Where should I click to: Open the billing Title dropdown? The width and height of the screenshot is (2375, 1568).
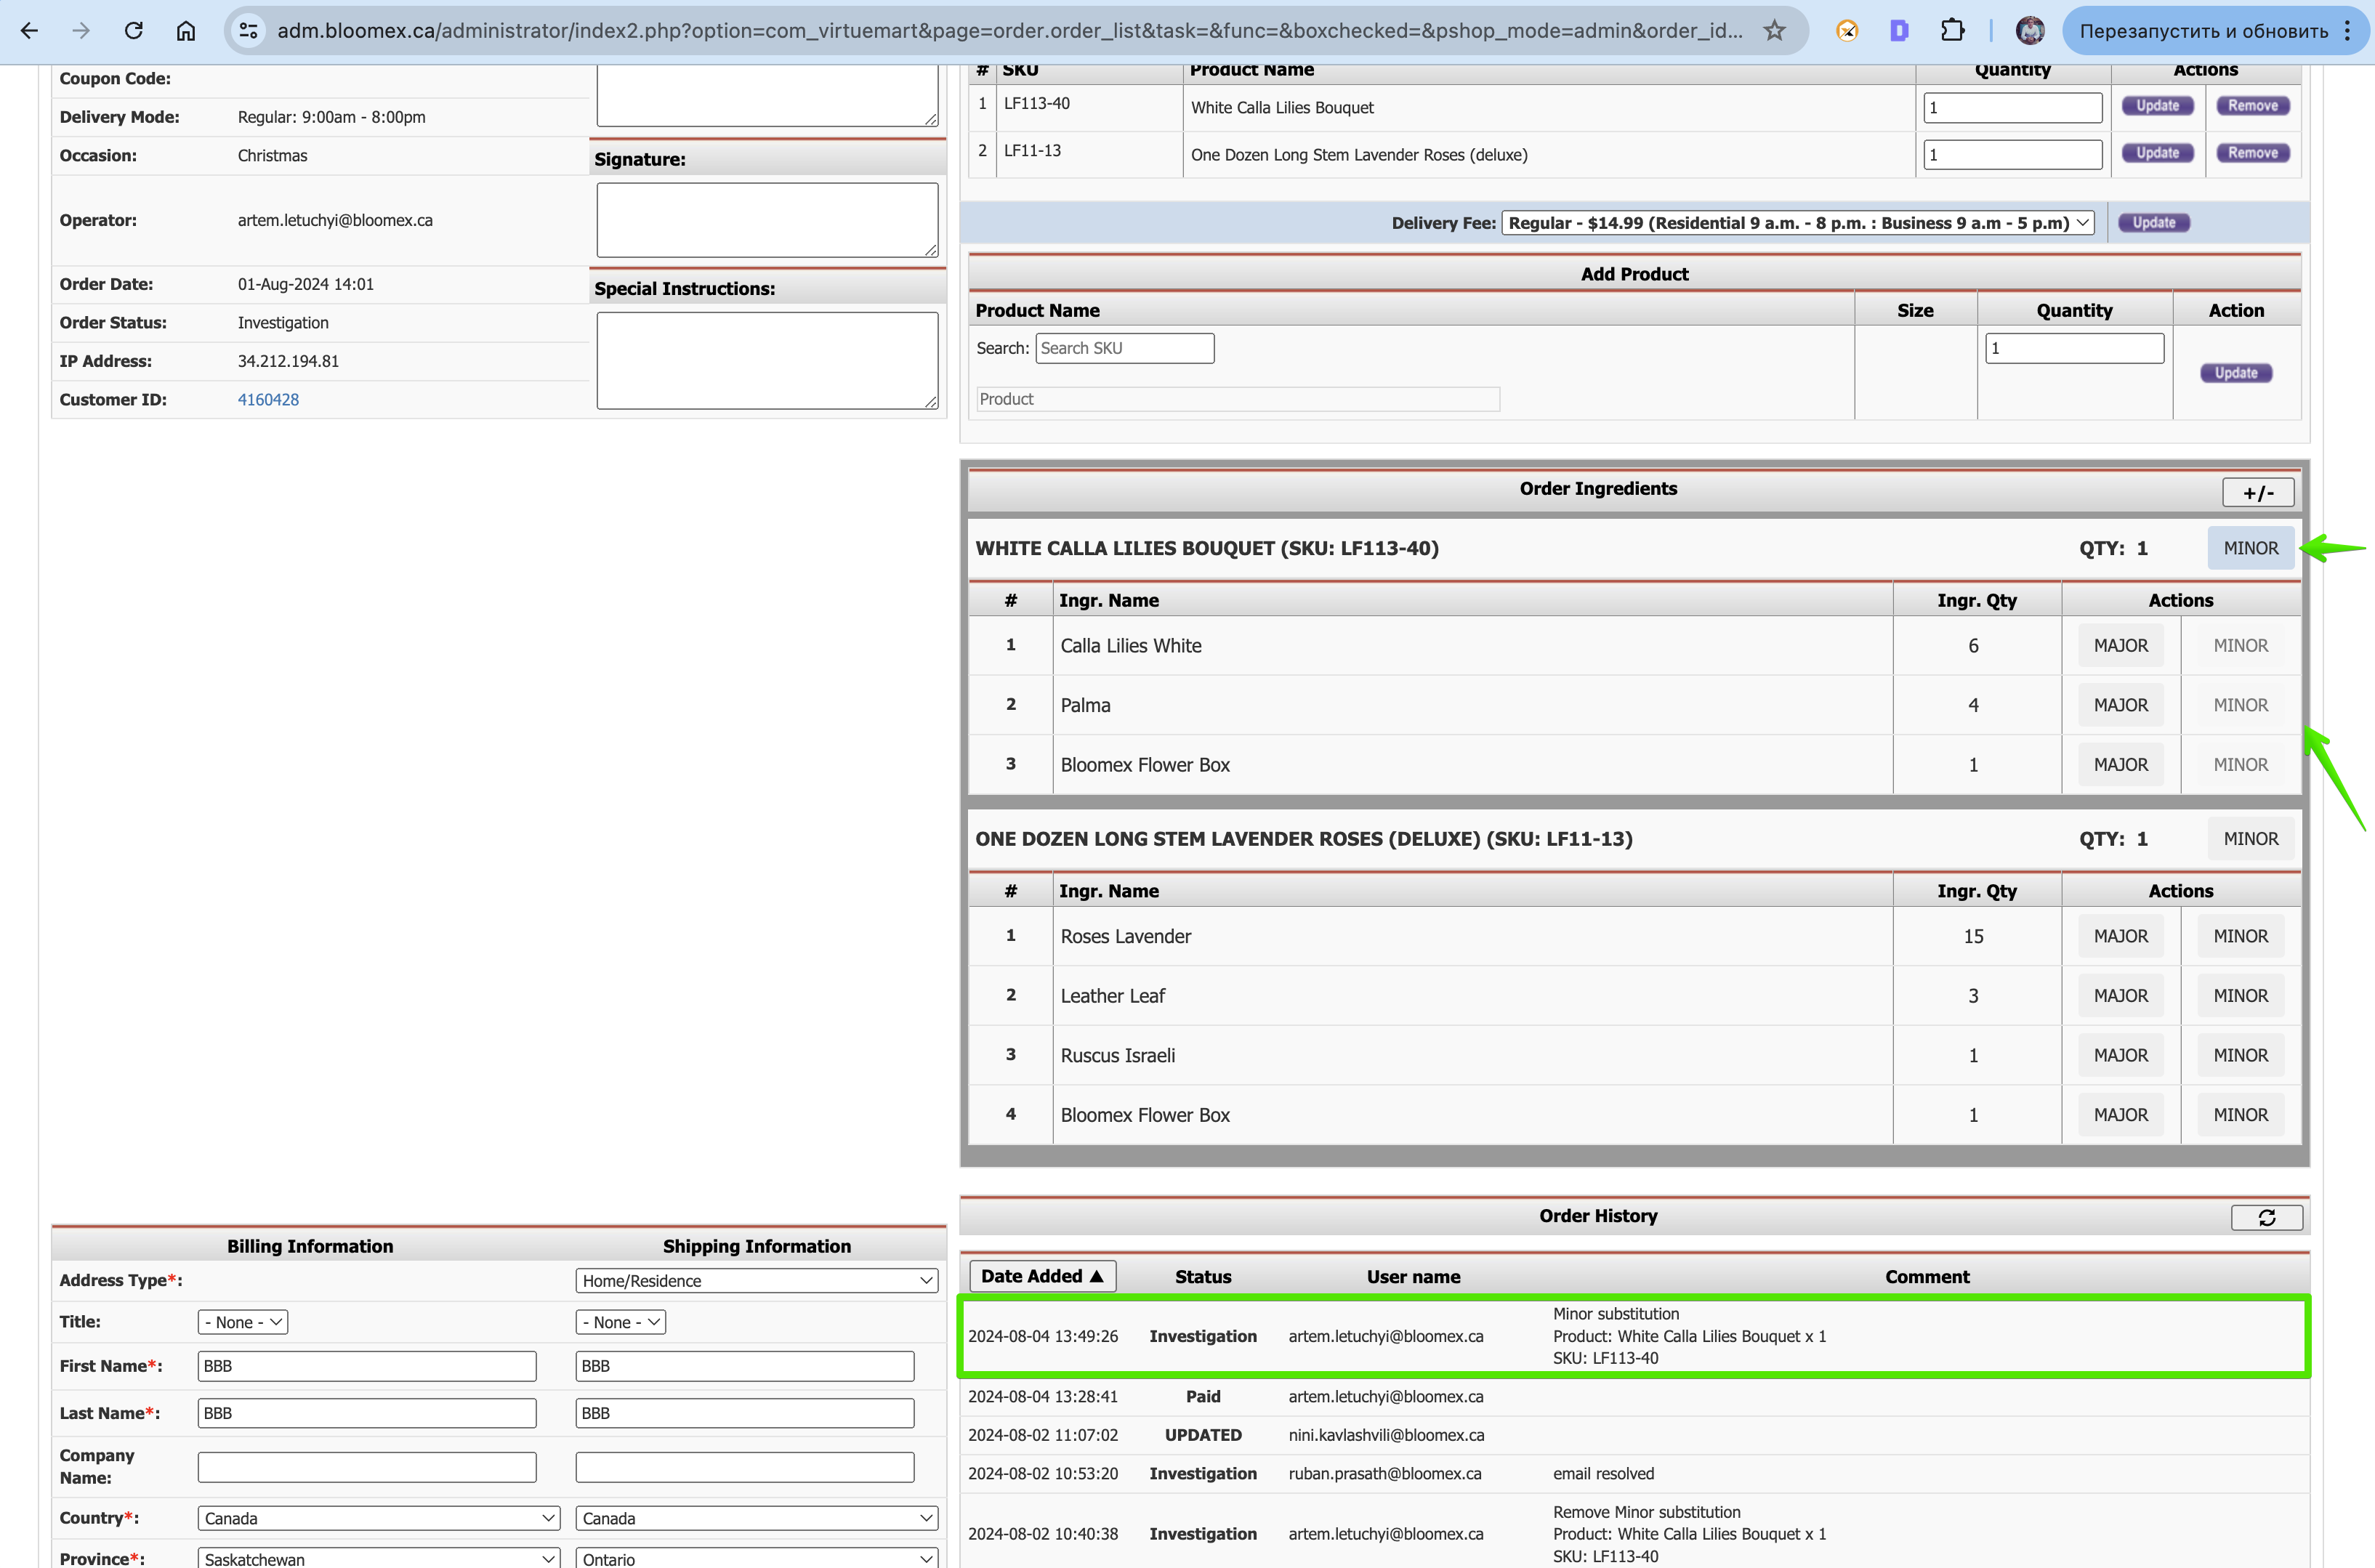243,1322
